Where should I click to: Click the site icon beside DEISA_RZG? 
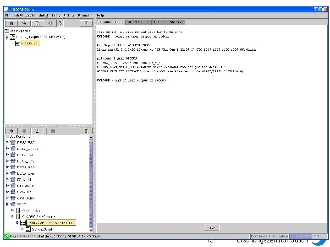click(x=13, y=167)
